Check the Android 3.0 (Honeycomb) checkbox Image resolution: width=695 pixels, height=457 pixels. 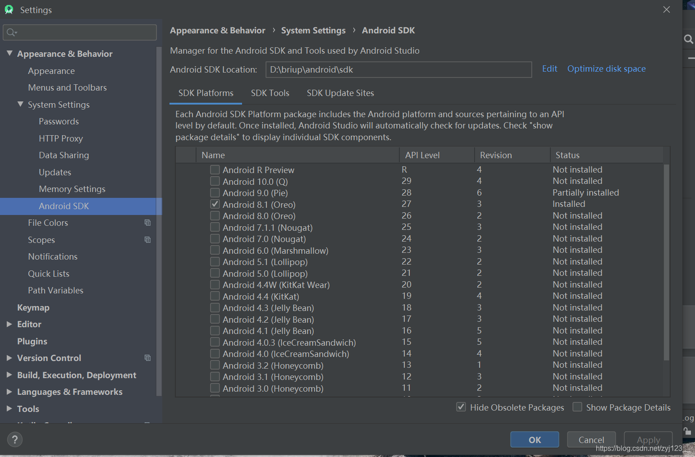click(x=215, y=388)
